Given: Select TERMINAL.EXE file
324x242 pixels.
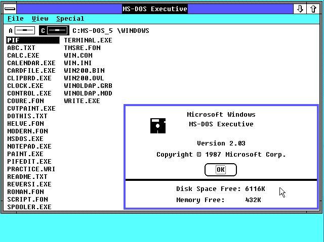Looking at the screenshot, I should coord(88,40).
